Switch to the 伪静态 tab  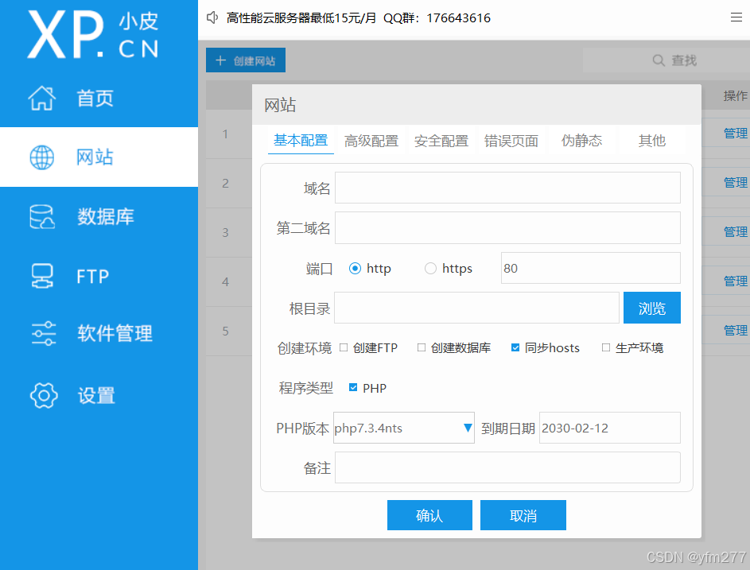click(581, 141)
